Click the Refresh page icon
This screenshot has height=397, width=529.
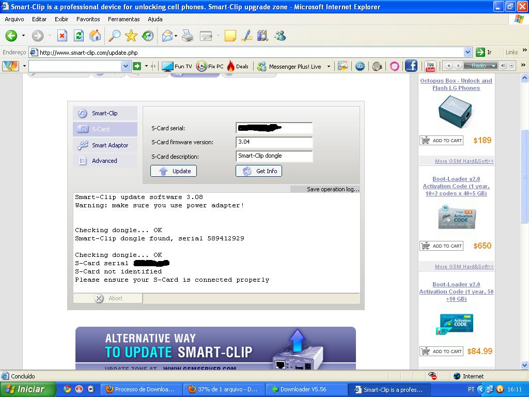(79, 36)
